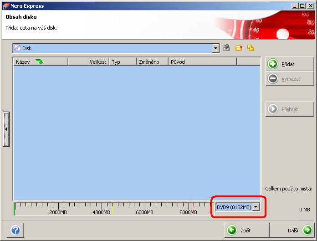Sort by Změněno column header

(152, 62)
